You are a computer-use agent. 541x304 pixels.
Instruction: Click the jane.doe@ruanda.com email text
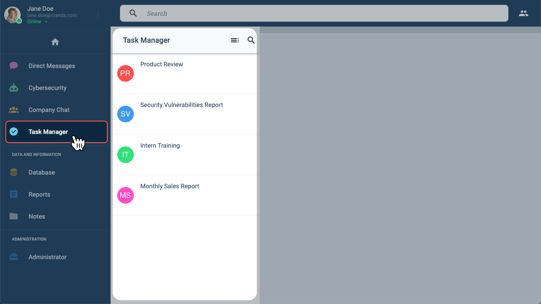[52, 15]
